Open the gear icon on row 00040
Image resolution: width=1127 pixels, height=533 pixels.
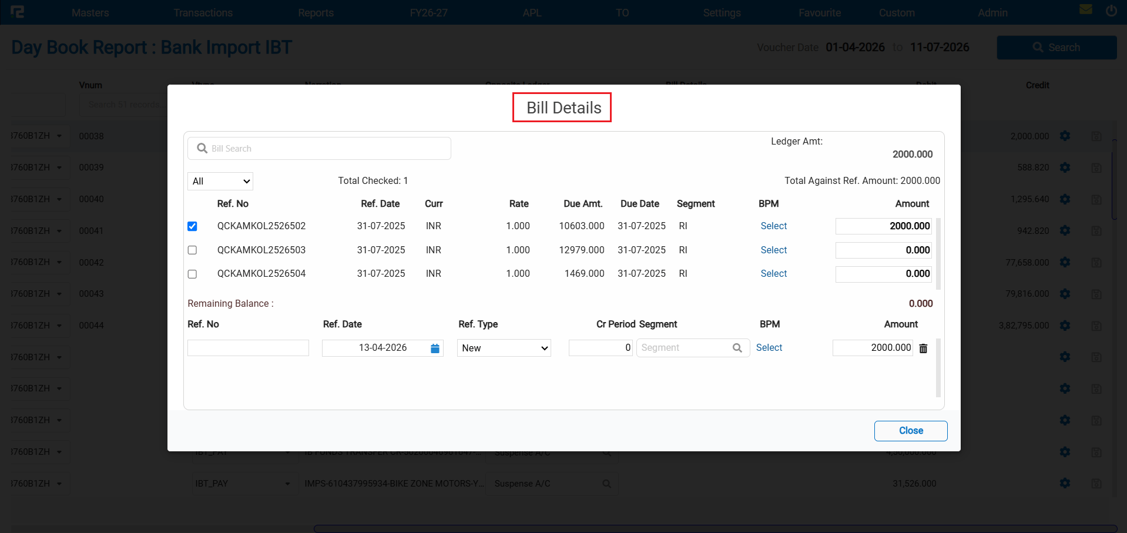1065,199
